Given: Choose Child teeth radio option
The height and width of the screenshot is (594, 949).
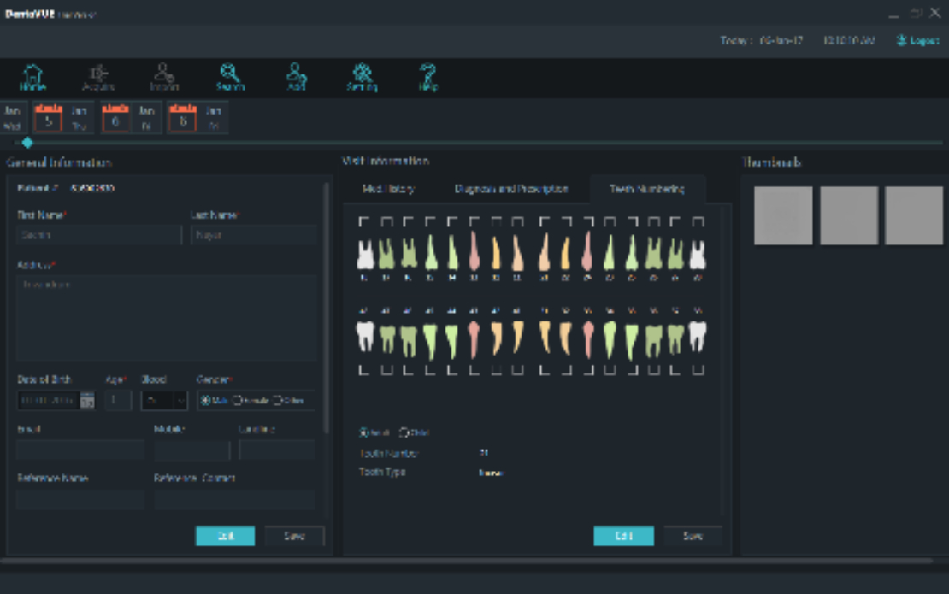Looking at the screenshot, I should coord(404,432).
